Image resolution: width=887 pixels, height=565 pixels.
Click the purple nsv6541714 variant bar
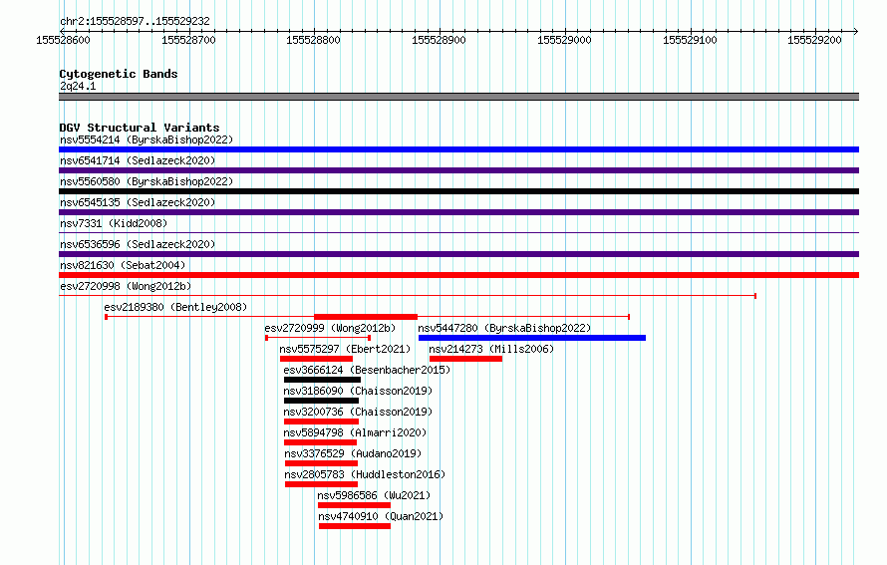tap(458, 170)
